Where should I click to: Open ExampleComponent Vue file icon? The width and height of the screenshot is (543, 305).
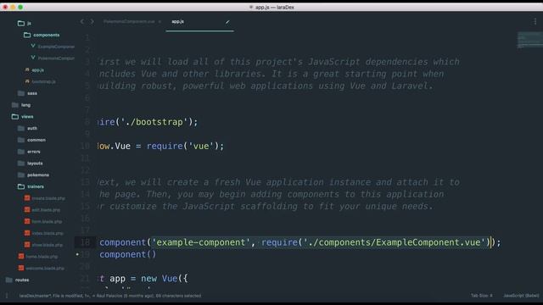pyautogui.click(x=33, y=47)
